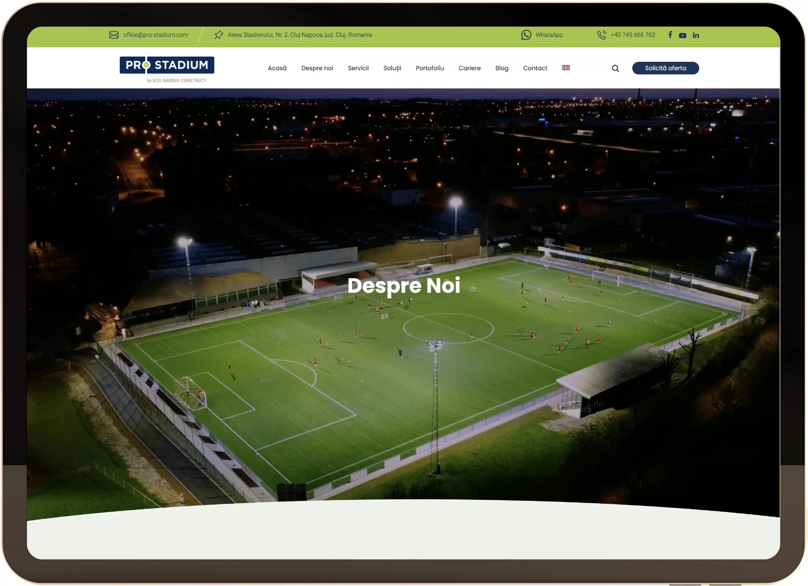The image size is (808, 586).
Task: Open the Servicii menu item
Action: 358,68
